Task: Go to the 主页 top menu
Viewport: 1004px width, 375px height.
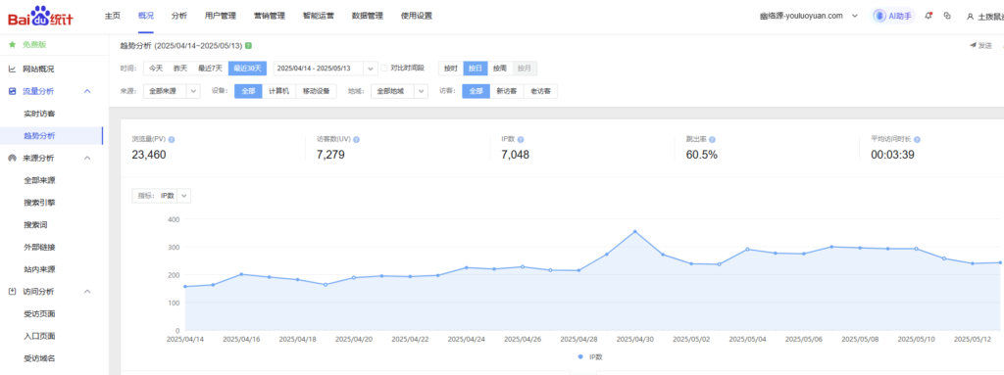Action: pos(113,16)
